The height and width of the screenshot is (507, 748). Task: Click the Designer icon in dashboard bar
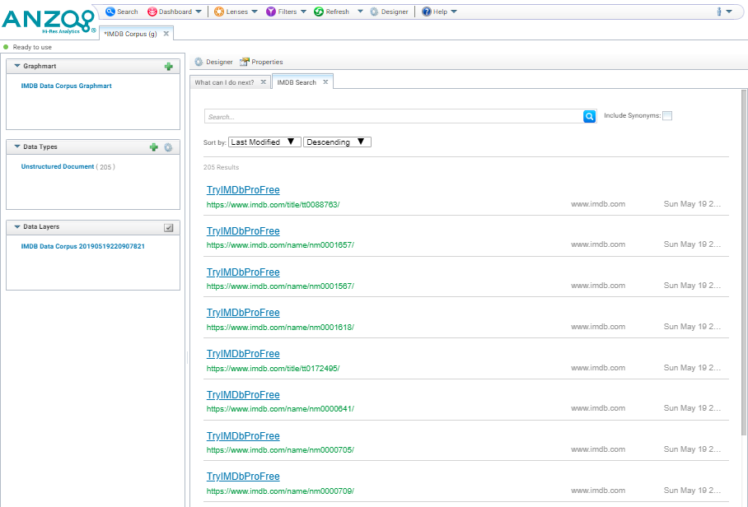199,62
